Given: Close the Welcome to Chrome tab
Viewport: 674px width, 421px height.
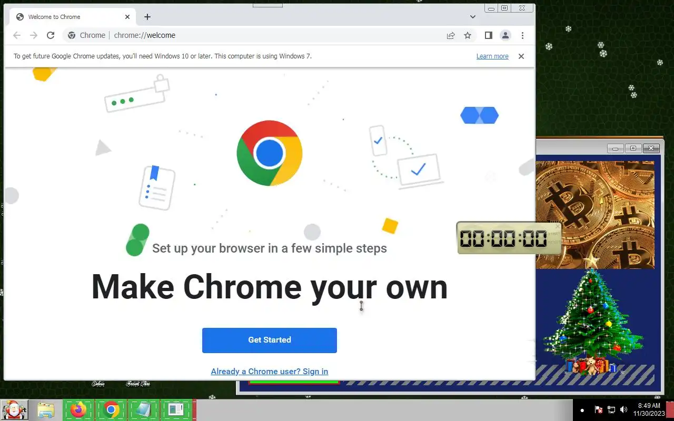Looking at the screenshot, I should tap(127, 17).
